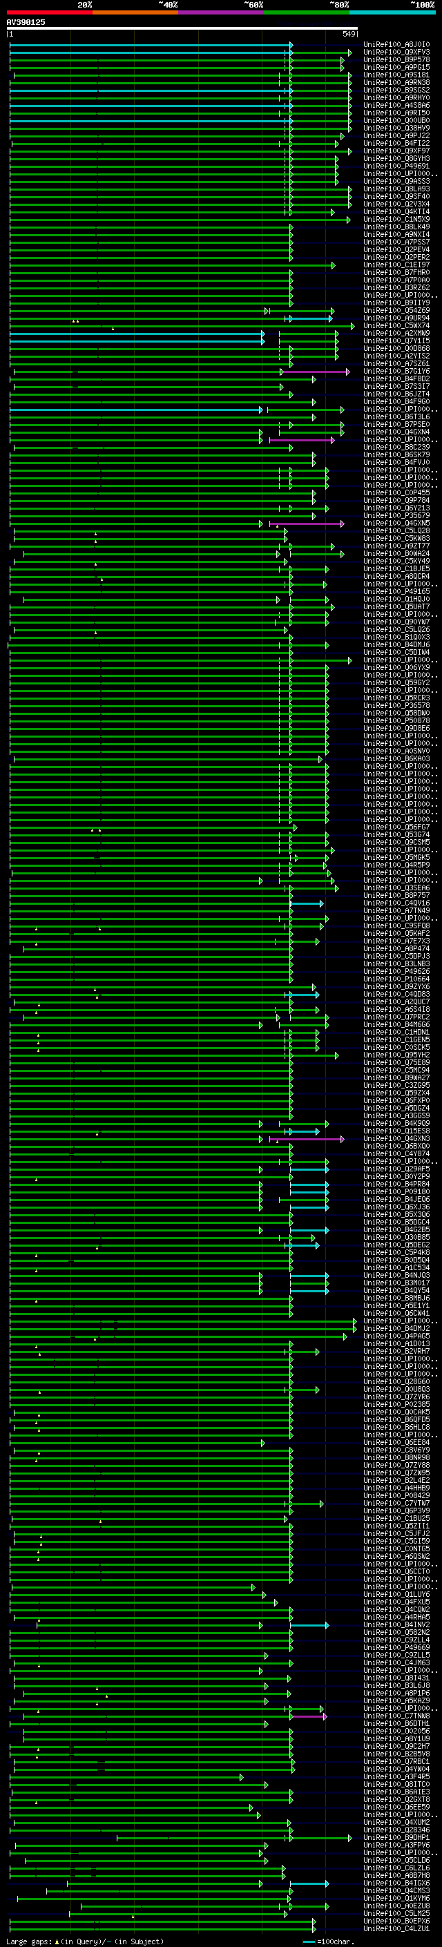Follow the UniRef100_A7PSS7 link

point(396,242)
